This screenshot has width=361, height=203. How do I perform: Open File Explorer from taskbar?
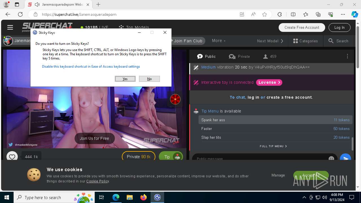pos(129,197)
